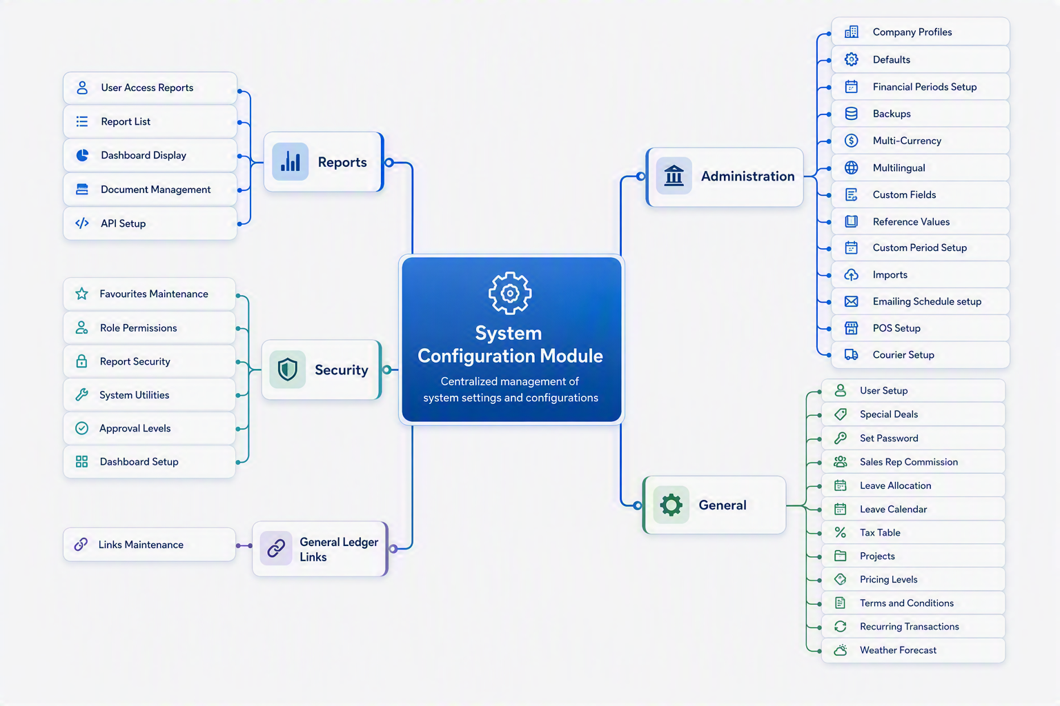
Task: Click the Courier Setup truck icon
Action: tap(852, 354)
